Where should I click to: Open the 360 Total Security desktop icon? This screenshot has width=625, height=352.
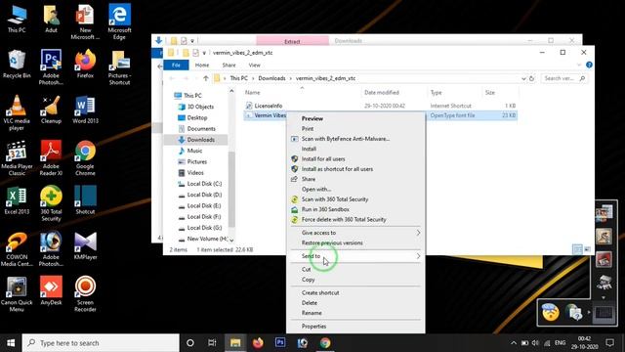(51, 203)
